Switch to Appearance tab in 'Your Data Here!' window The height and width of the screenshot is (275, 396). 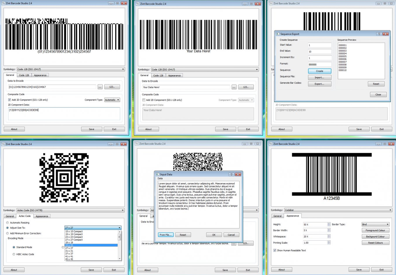(x=174, y=76)
